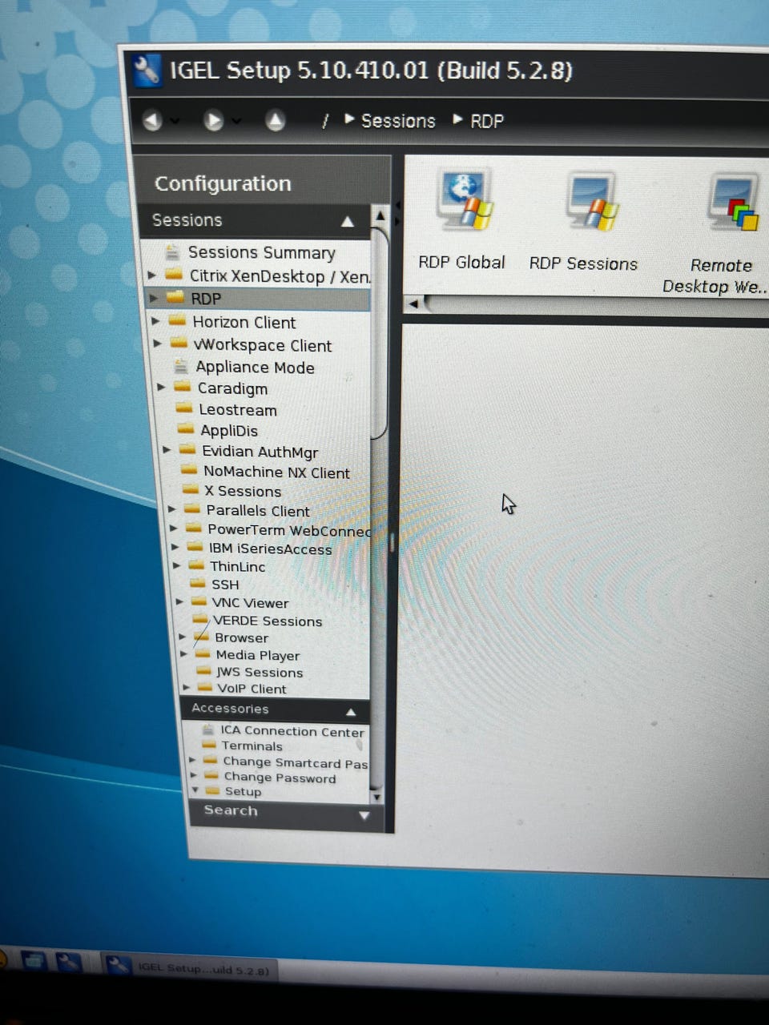769x1025 pixels.
Task: Select Media Player in the tree
Action: pos(257,654)
